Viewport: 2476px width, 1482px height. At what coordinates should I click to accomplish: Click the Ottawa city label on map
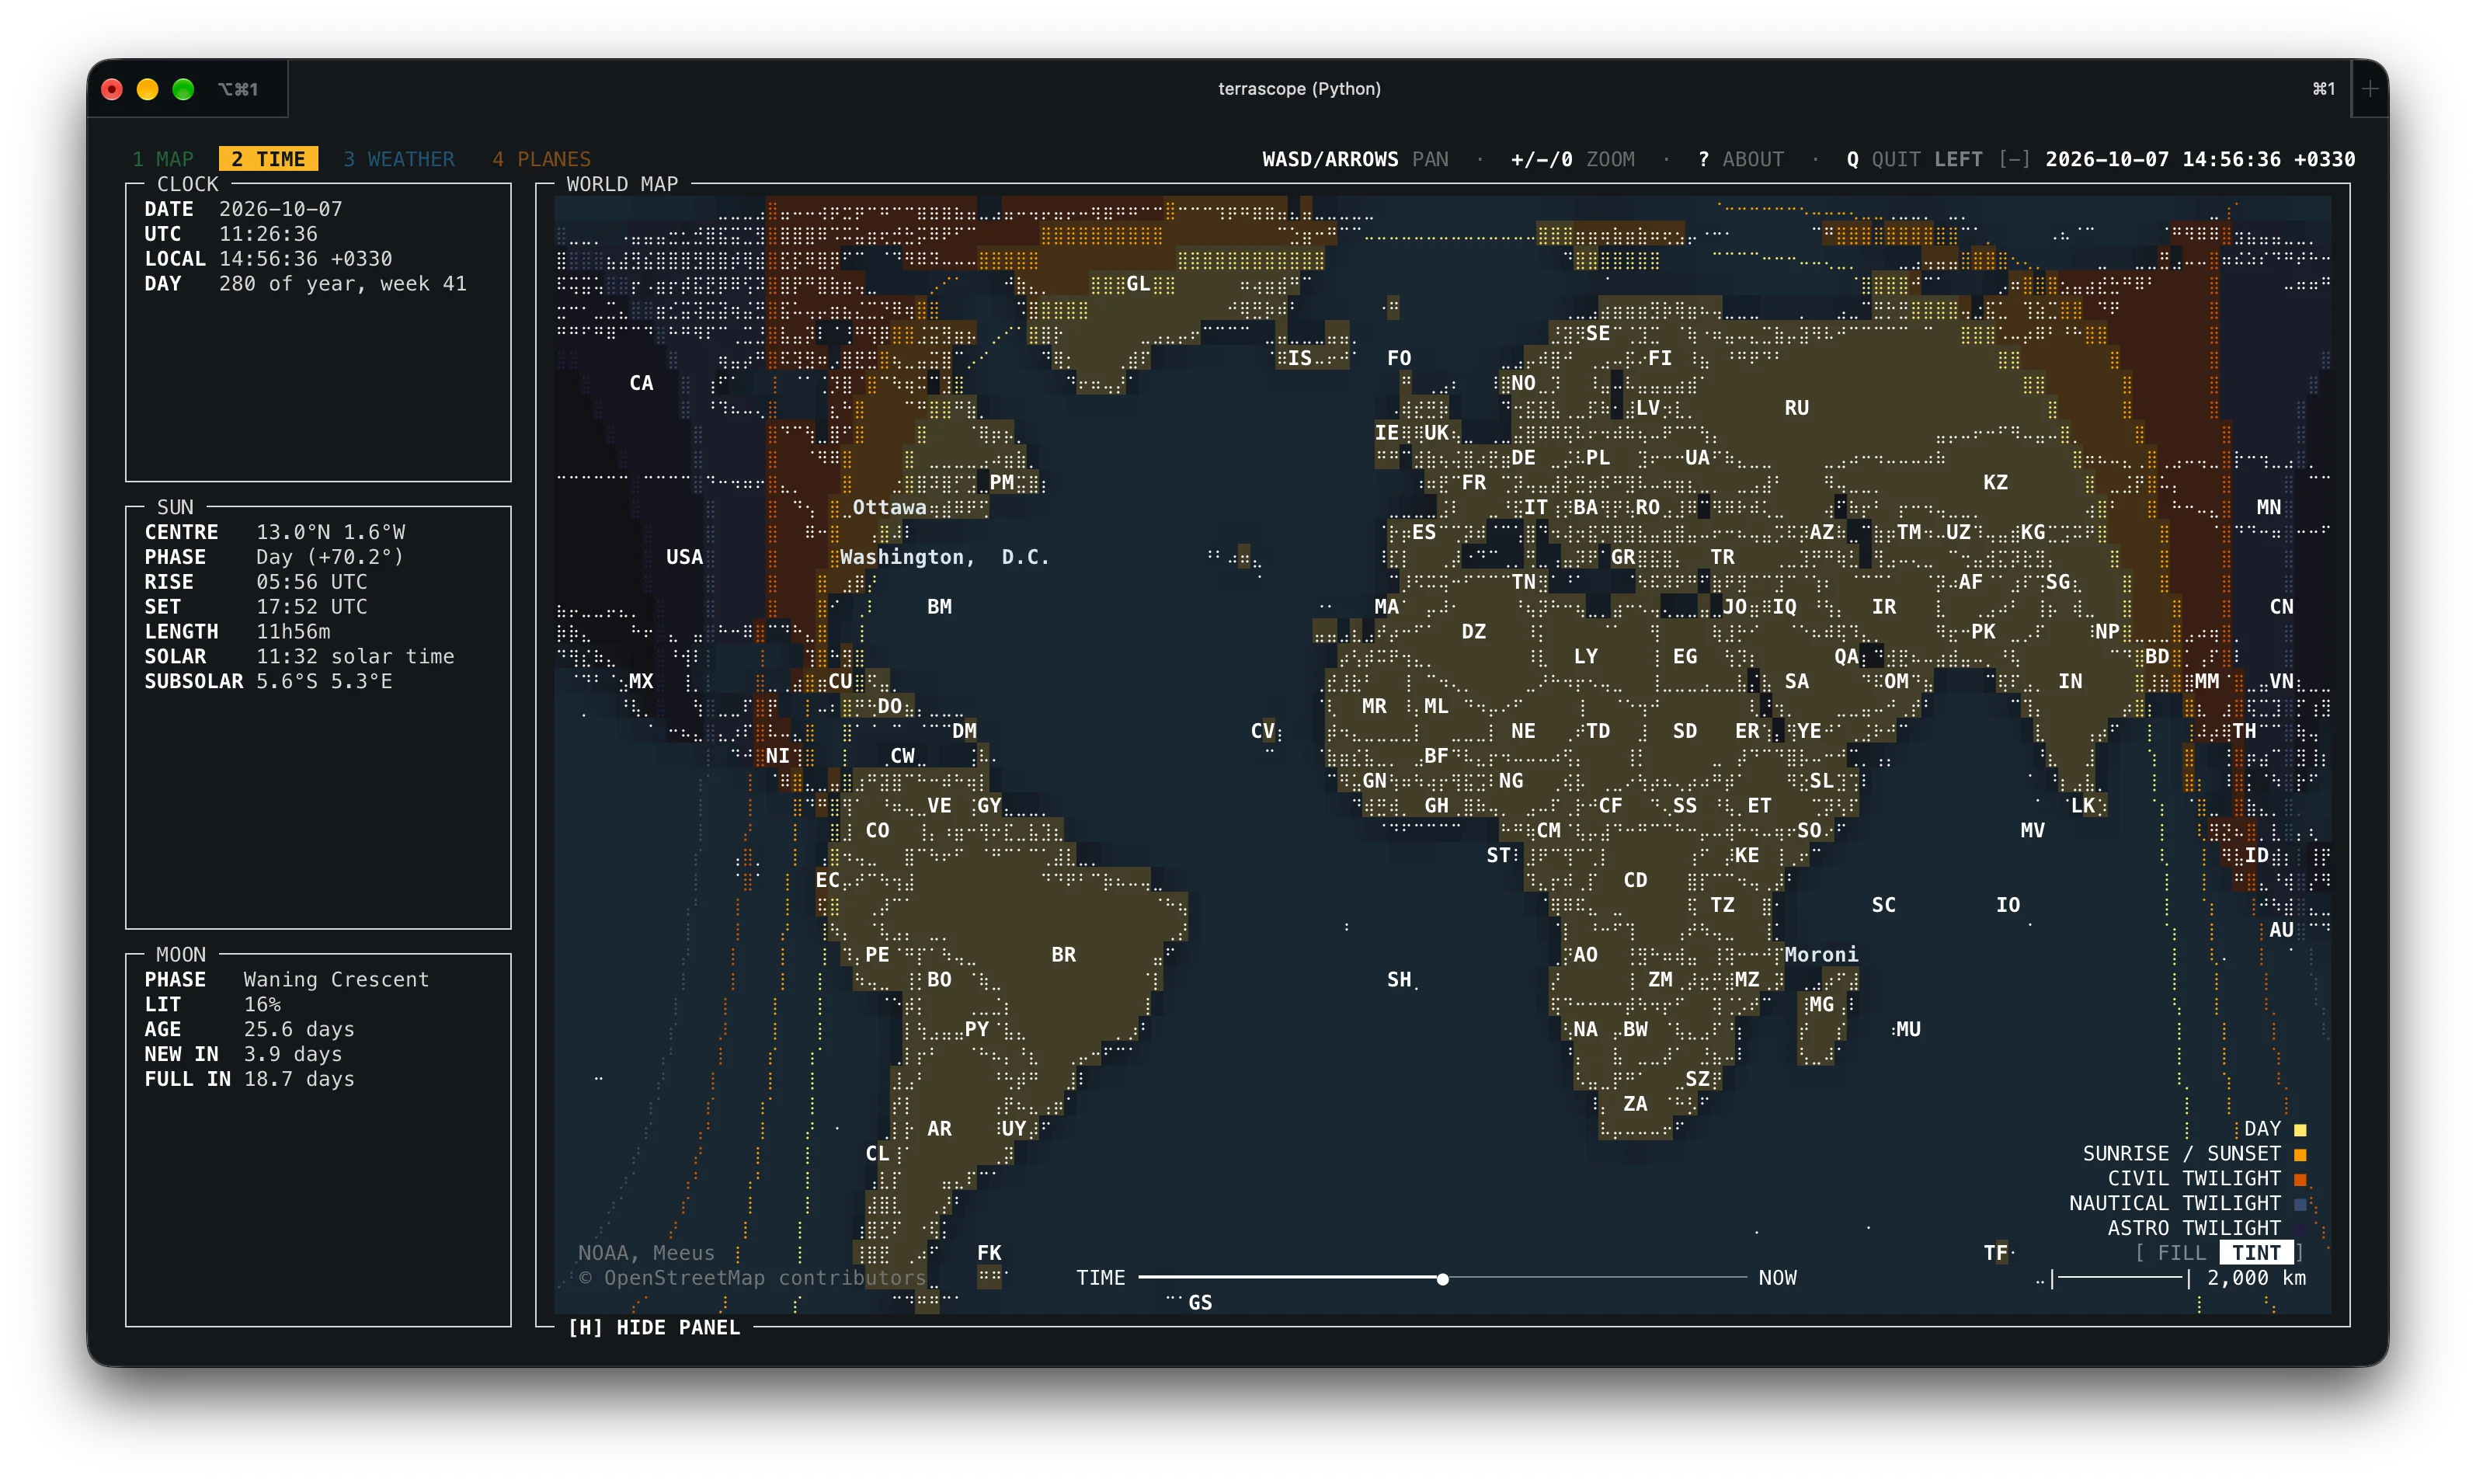[889, 507]
